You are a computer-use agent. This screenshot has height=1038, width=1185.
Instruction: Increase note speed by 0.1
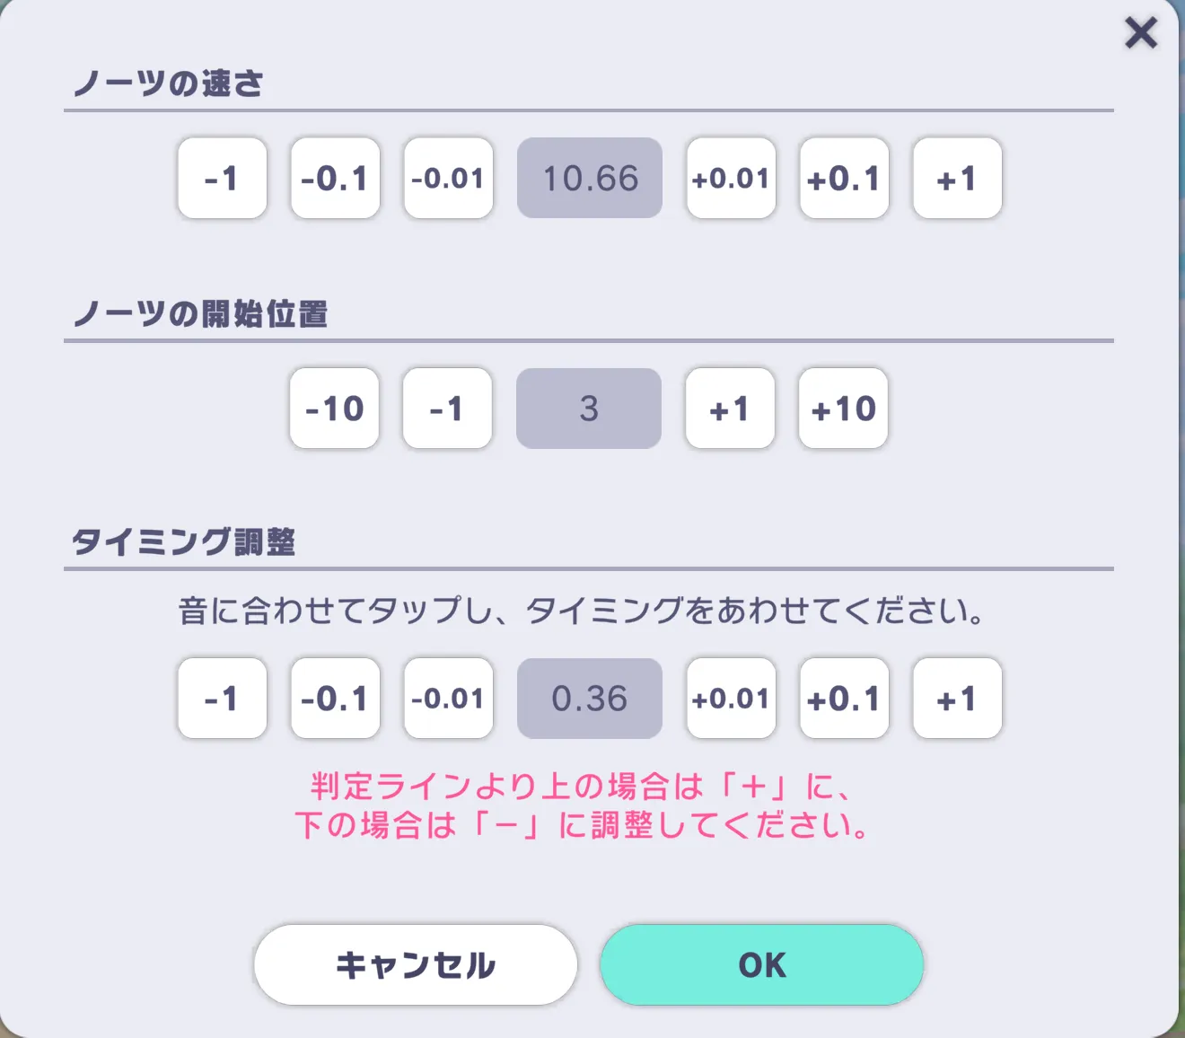844,178
